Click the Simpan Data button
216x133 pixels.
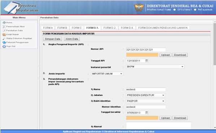point(52,39)
